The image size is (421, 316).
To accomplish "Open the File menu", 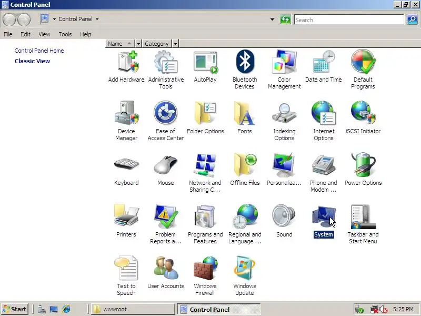I will tap(8, 34).
